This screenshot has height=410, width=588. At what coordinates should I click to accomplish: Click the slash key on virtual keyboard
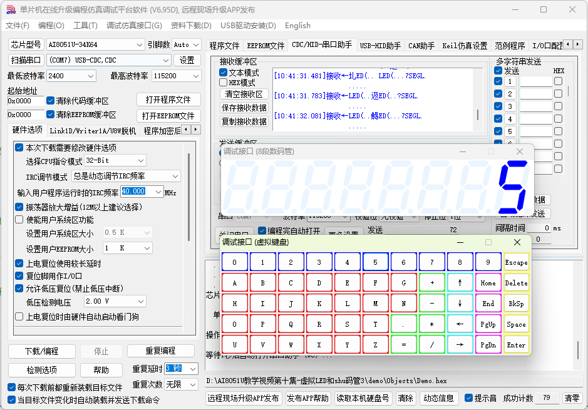coord(432,345)
